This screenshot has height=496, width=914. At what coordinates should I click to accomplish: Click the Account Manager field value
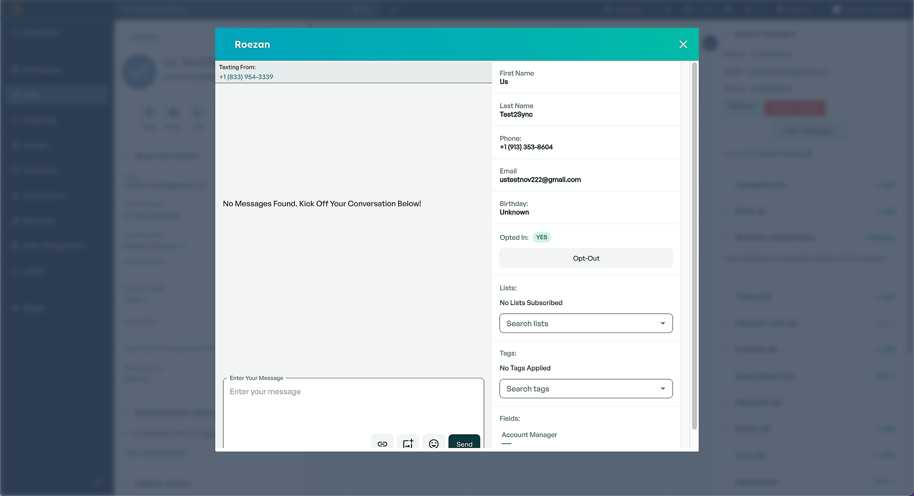[506, 444]
